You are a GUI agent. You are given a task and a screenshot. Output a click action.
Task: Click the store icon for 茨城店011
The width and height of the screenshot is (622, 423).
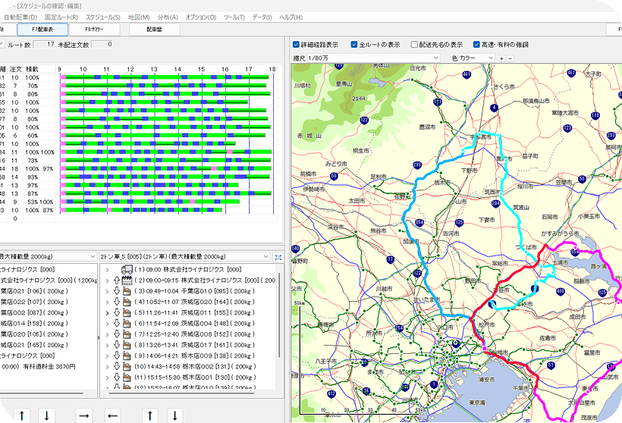coord(127,313)
